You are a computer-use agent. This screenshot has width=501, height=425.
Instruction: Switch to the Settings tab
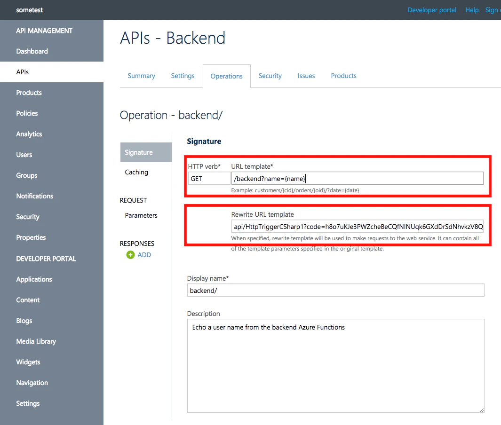click(183, 76)
